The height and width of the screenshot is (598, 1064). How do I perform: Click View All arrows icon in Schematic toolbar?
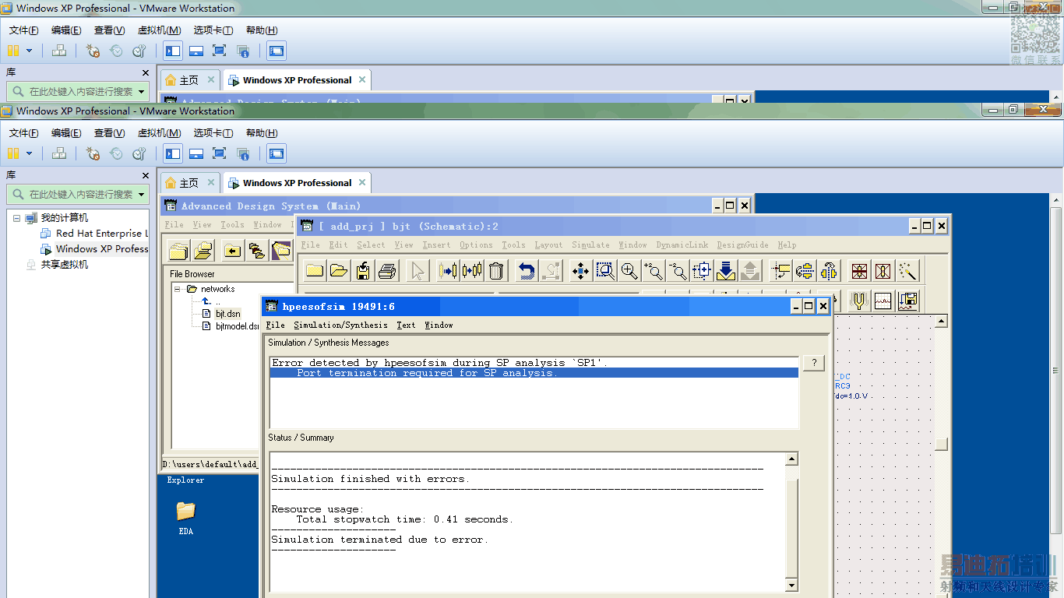580,271
